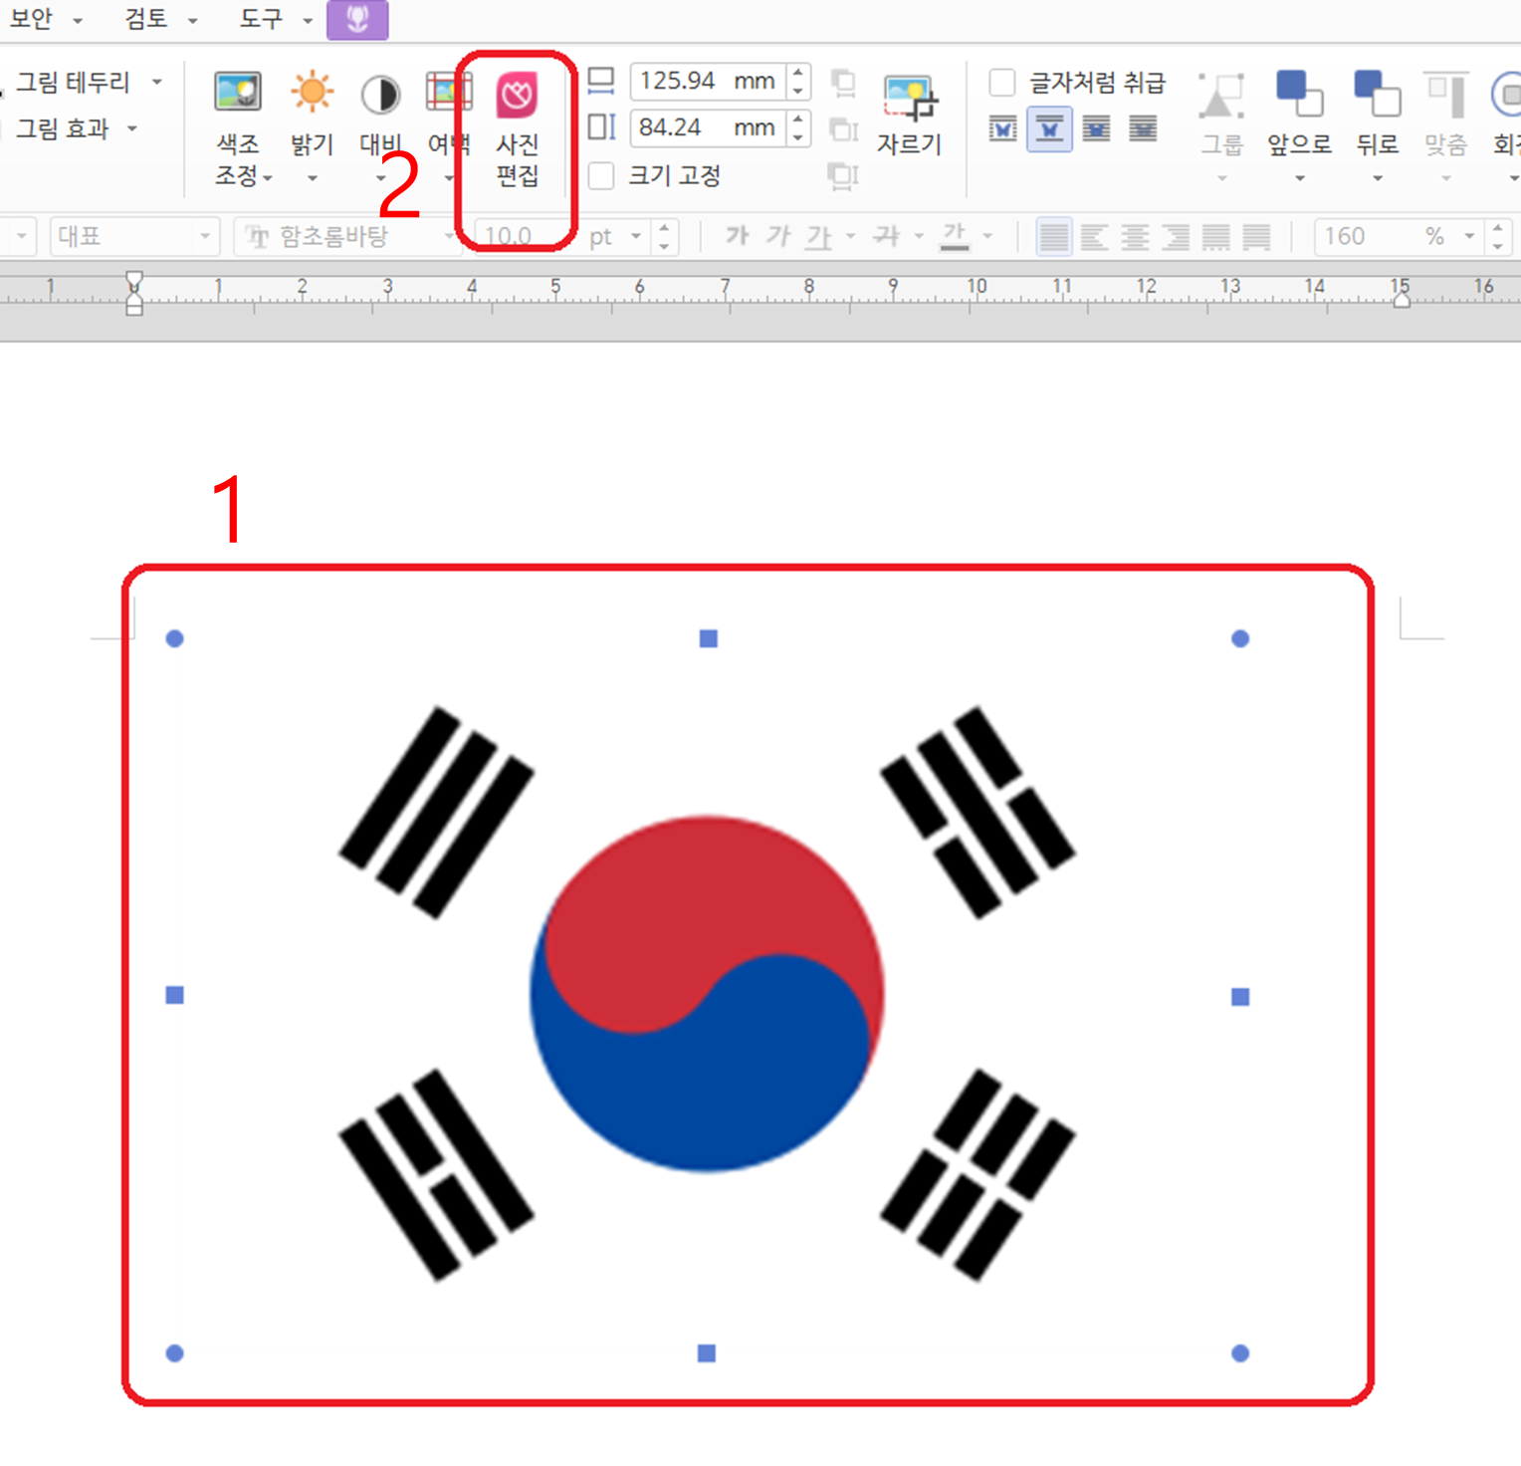Click the right indent marker on ruler
The height and width of the screenshot is (1466, 1521).
tap(1402, 299)
